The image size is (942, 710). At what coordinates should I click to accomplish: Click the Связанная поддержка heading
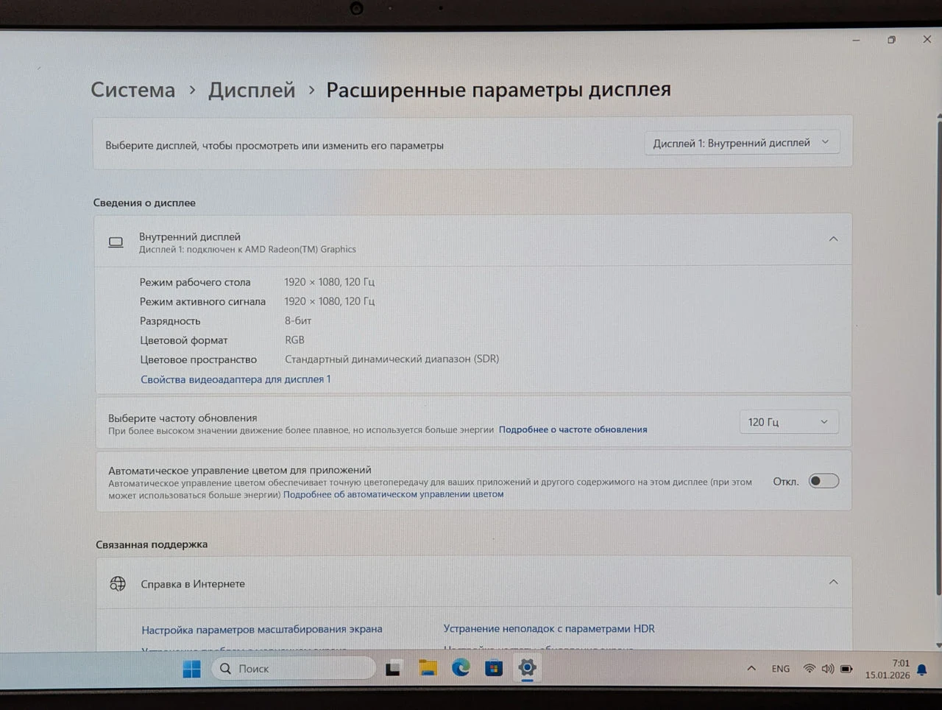coord(152,544)
